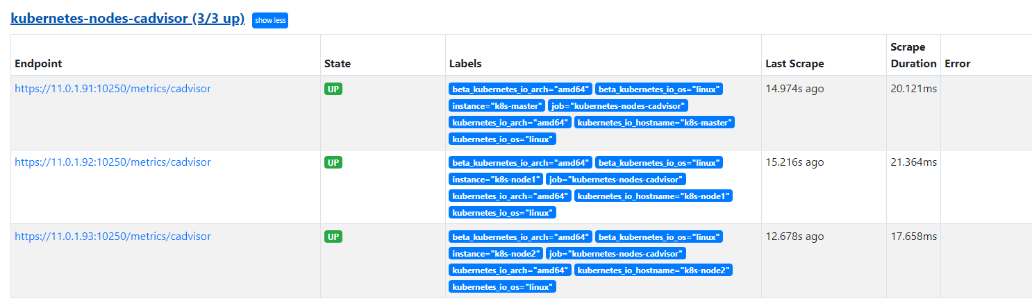The image size is (1032, 301).
Task: Click the instance="k8s-master" label badge
Action: [496, 106]
